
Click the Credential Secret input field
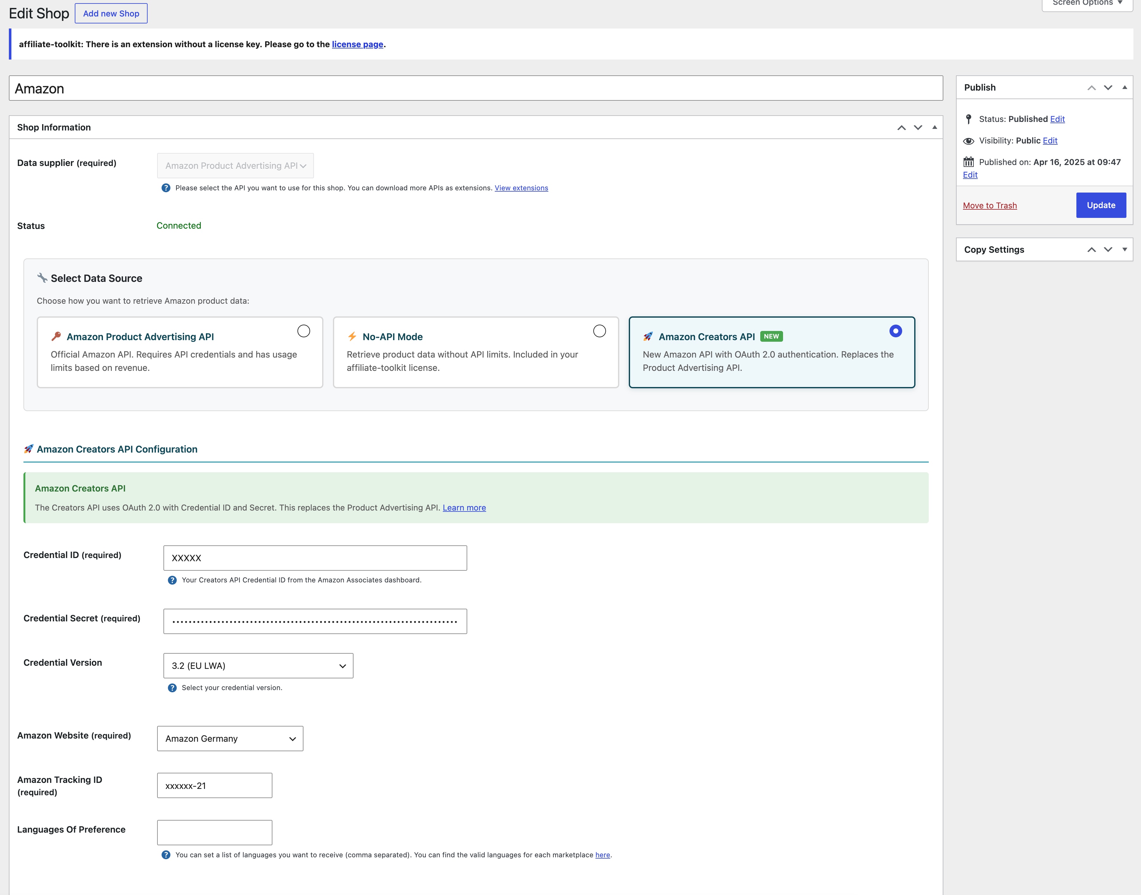[x=315, y=621]
